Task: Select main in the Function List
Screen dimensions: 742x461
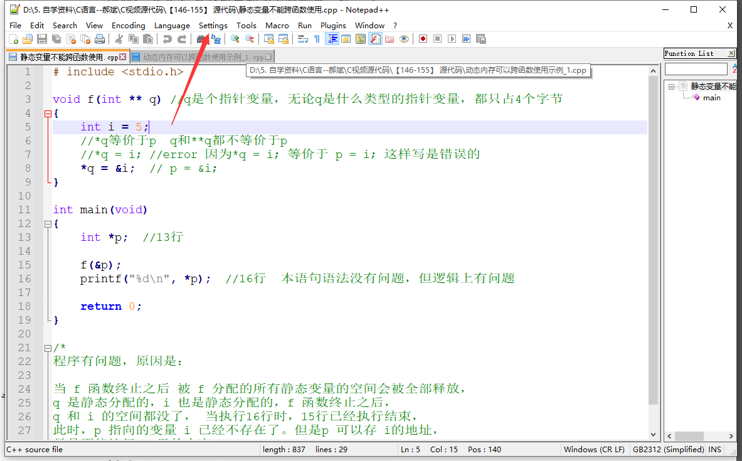Action: [x=712, y=97]
